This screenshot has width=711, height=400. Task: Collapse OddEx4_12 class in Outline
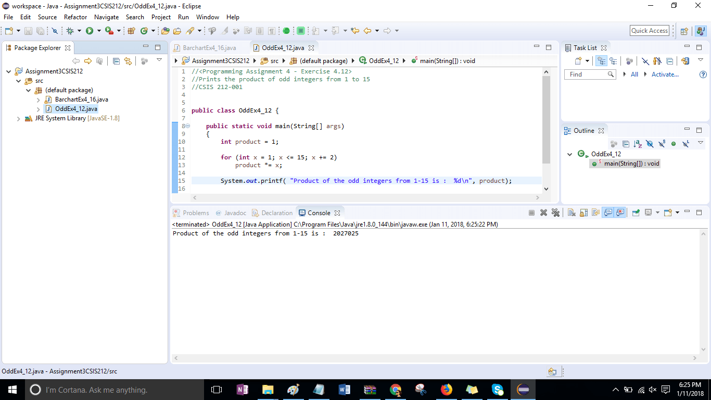pyautogui.click(x=569, y=154)
